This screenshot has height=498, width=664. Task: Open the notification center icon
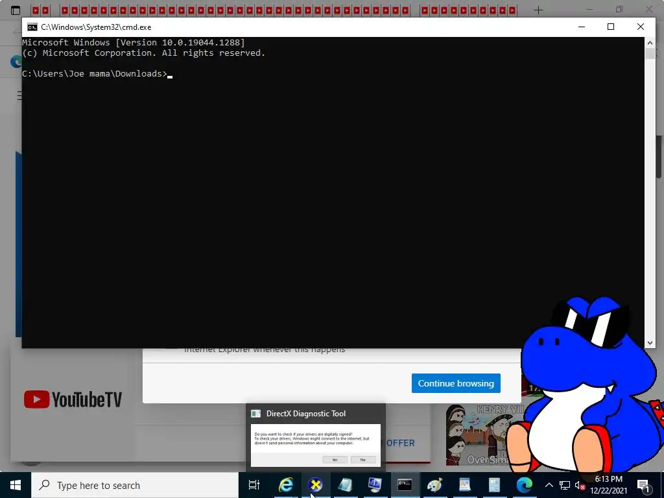[x=643, y=485]
